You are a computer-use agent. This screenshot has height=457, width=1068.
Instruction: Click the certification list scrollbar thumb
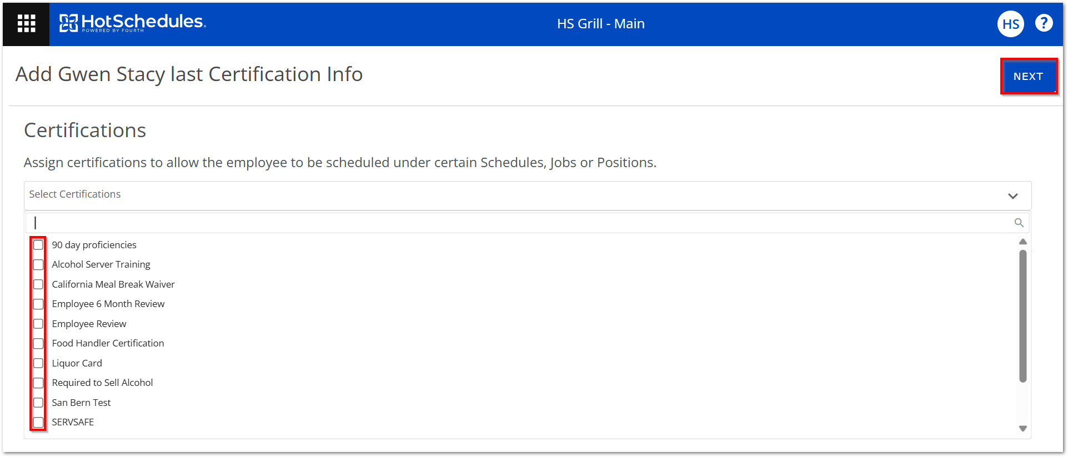click(x=1022, y=316)
